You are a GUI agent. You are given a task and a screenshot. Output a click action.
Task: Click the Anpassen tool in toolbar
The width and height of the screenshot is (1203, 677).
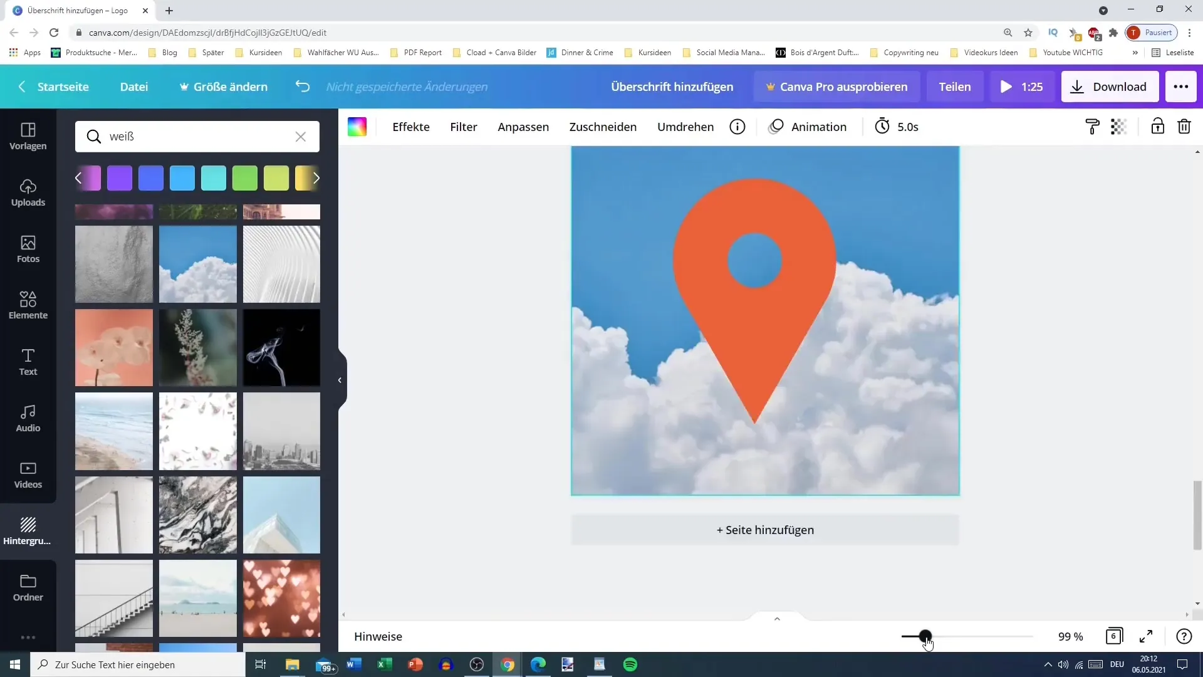pos(523,127)
